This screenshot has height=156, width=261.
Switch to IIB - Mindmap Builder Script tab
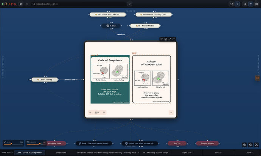155,153
